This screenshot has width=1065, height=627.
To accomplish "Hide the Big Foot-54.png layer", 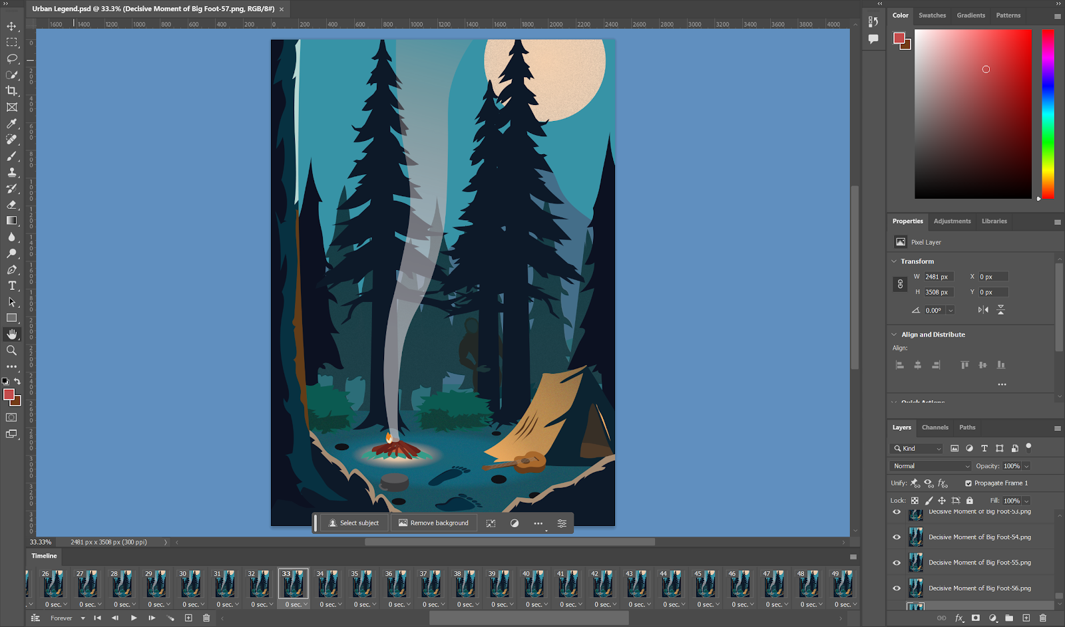I will pyautogui.click(x=897, y=537).
